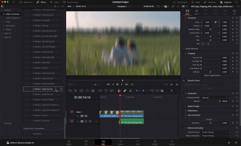The image size is (241, 146).
Task: Open Composite Mode dropdown
Action: pos(215,98)
